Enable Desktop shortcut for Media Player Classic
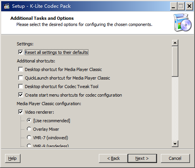This screenshot has height=168, width=195. point(21,69)
